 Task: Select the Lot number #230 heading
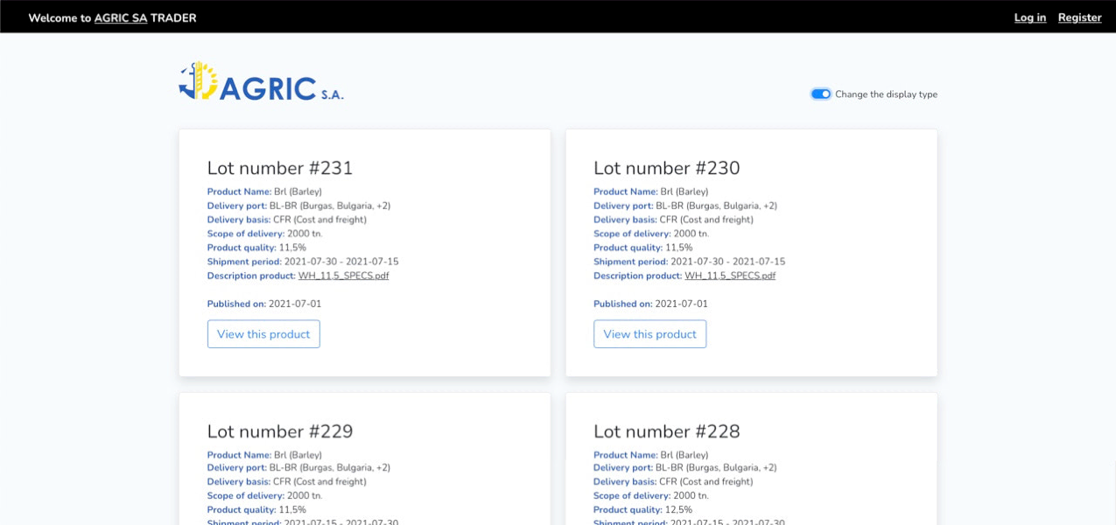coord(666,168)
